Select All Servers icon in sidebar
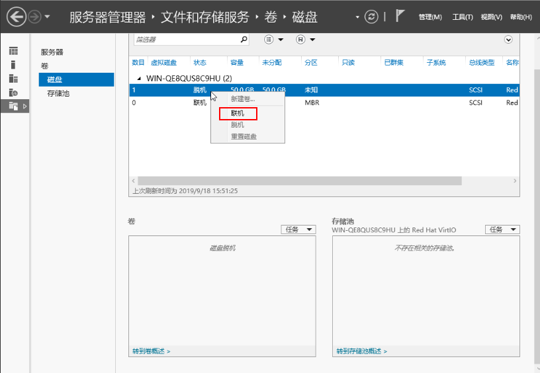Image resolution: width=540 pixels, height=373 pixels. point(13,79)
